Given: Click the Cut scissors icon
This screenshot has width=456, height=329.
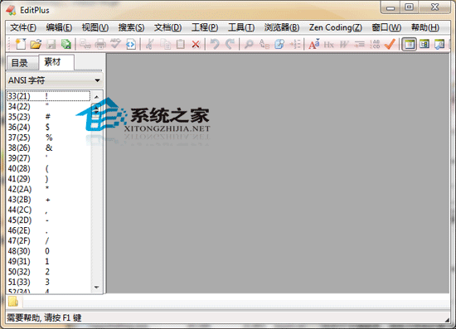Looking at the screenshot, I should [150, 44].
